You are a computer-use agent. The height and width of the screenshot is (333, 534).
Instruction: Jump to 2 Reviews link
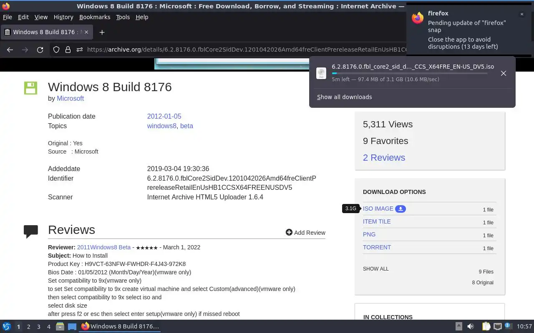[384, 158]
